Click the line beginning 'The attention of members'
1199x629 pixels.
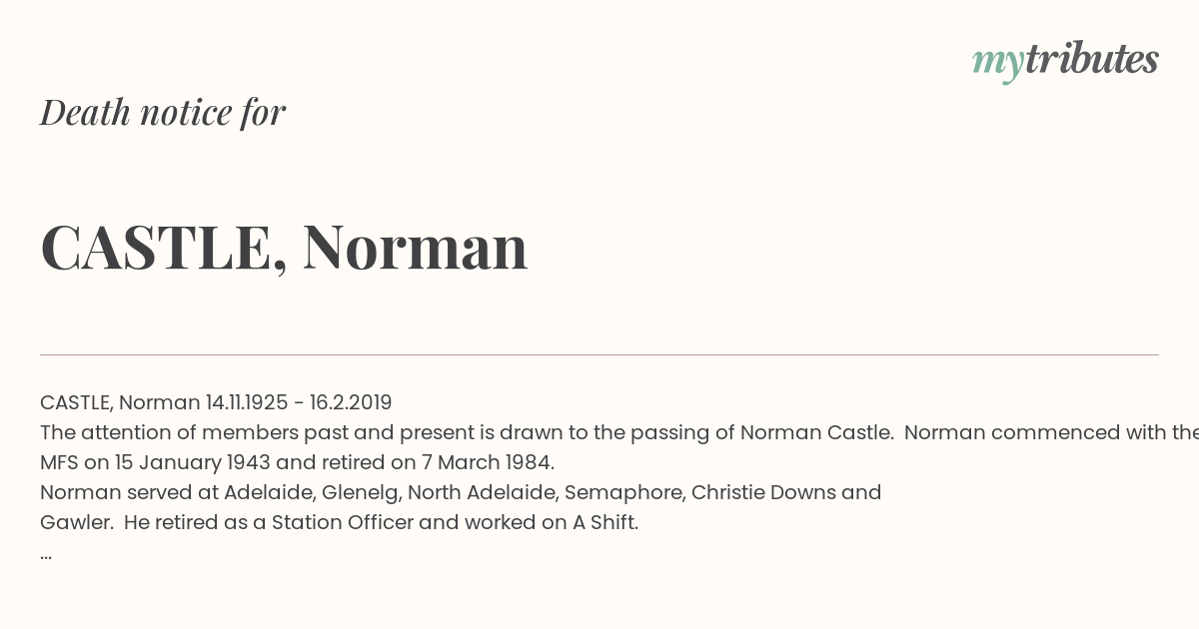click(619, 432)
